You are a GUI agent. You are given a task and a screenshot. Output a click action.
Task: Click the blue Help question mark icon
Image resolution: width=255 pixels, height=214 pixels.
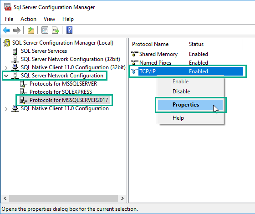[69, 30]
